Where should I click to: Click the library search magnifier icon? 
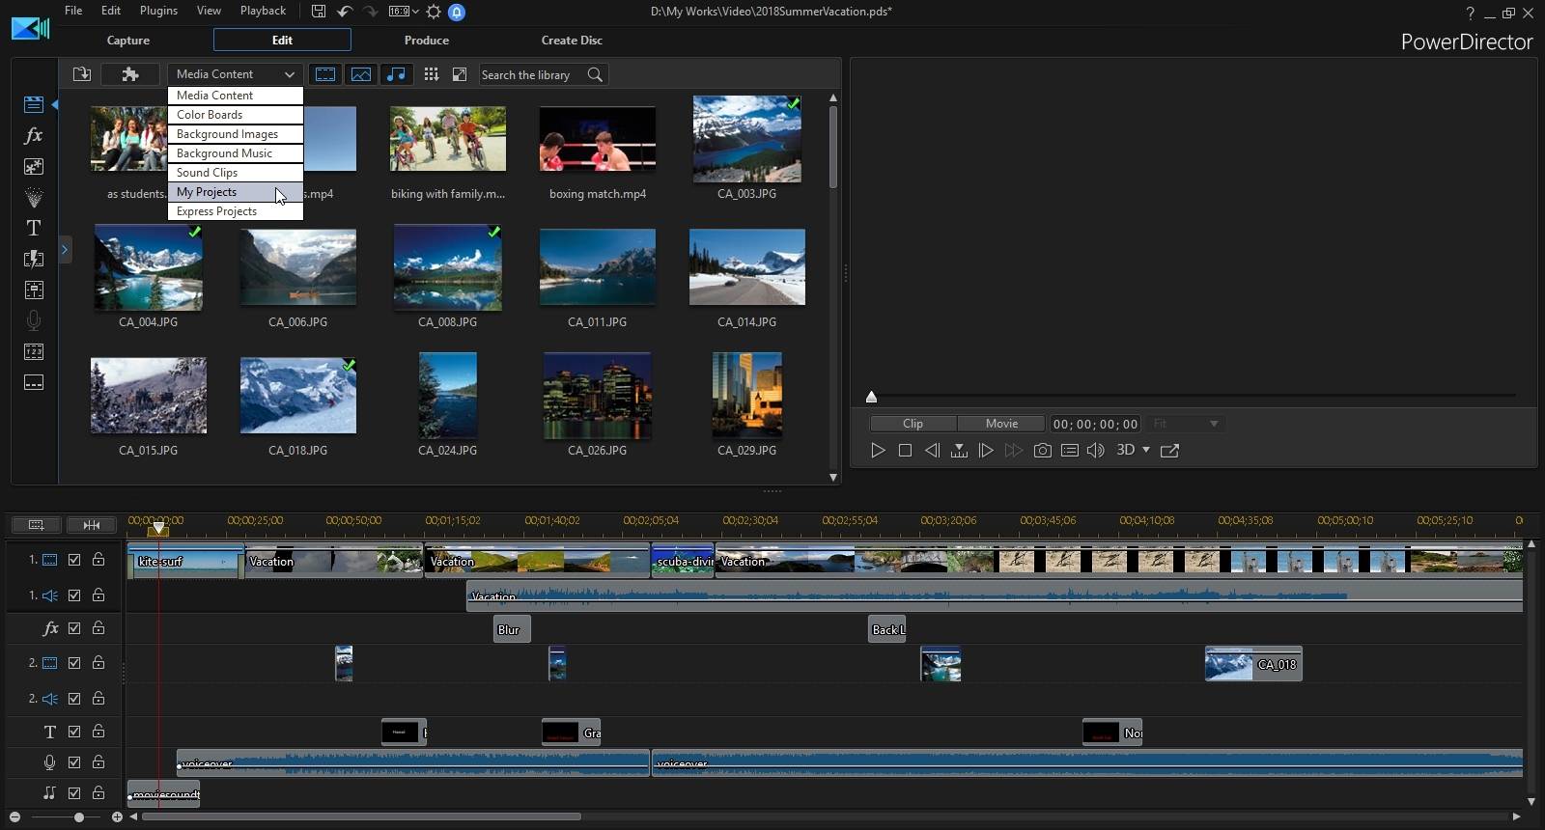(x=595, y=74)
